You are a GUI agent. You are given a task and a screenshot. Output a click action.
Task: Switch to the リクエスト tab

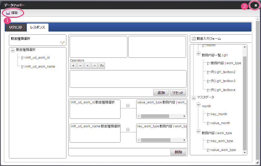[16, 27]
